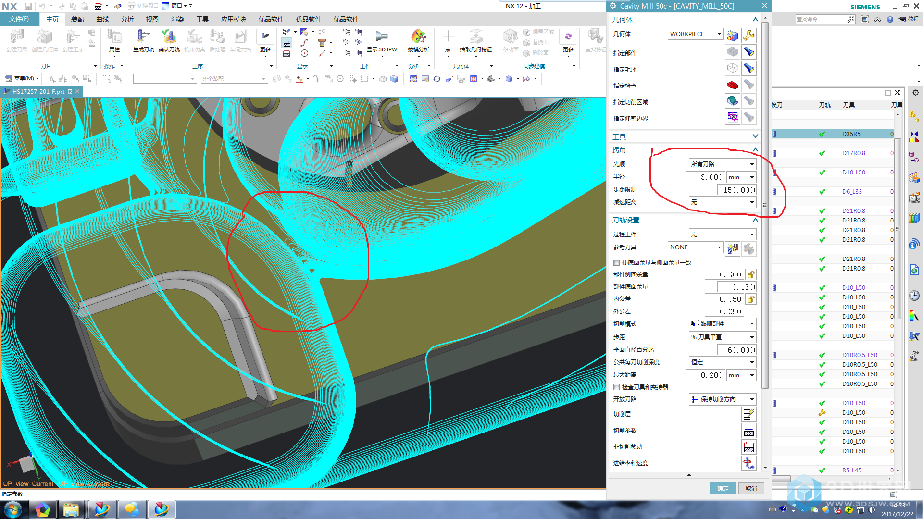Toggle the lock next to 内公差

(751, 299)
